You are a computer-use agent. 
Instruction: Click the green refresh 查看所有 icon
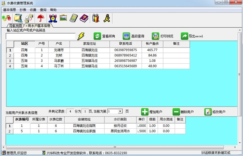coord(97,36)
